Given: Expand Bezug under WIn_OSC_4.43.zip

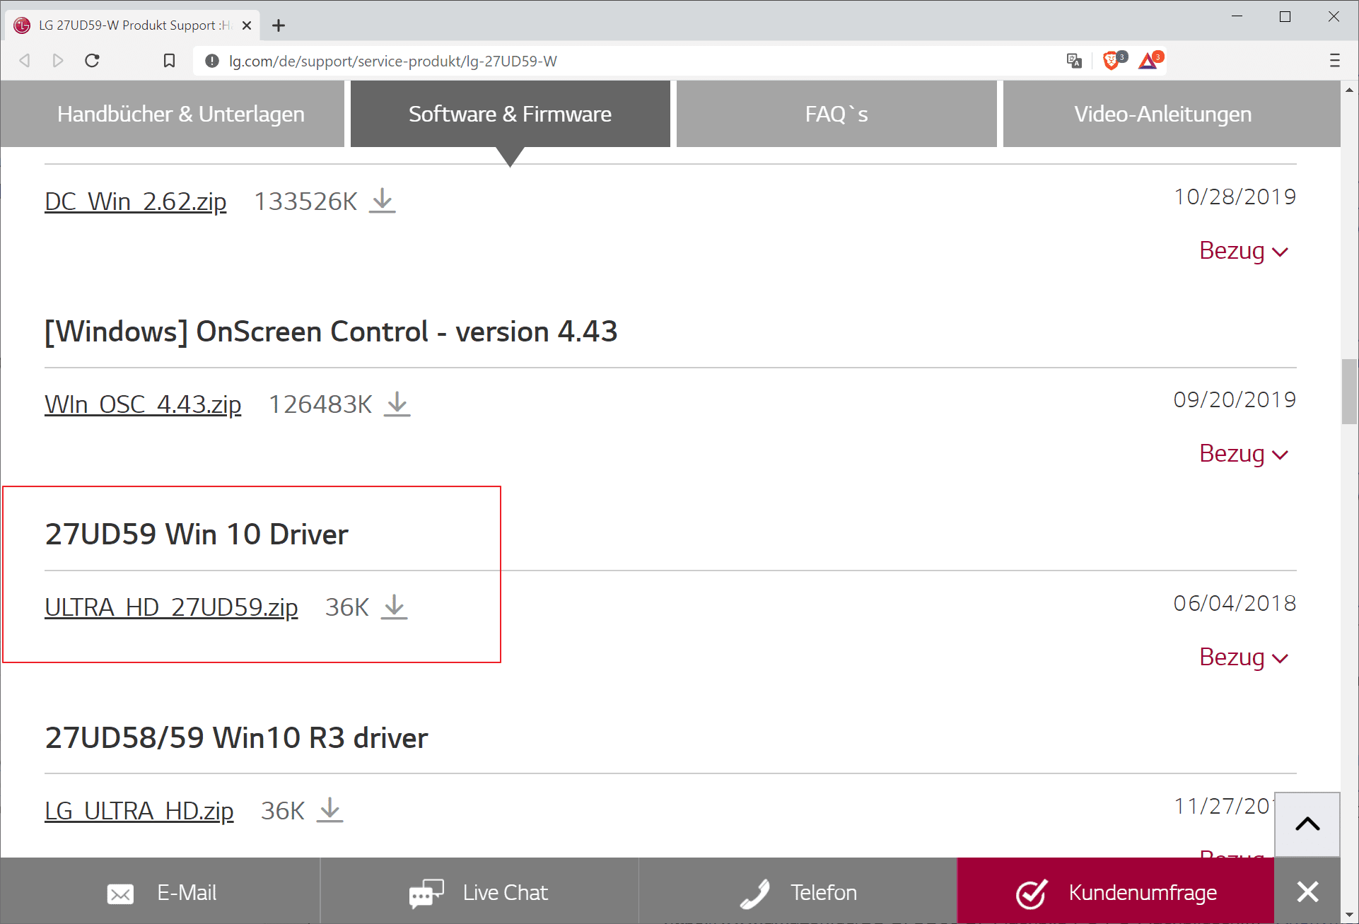Looking at the screenshot, I should point(1244,454).
